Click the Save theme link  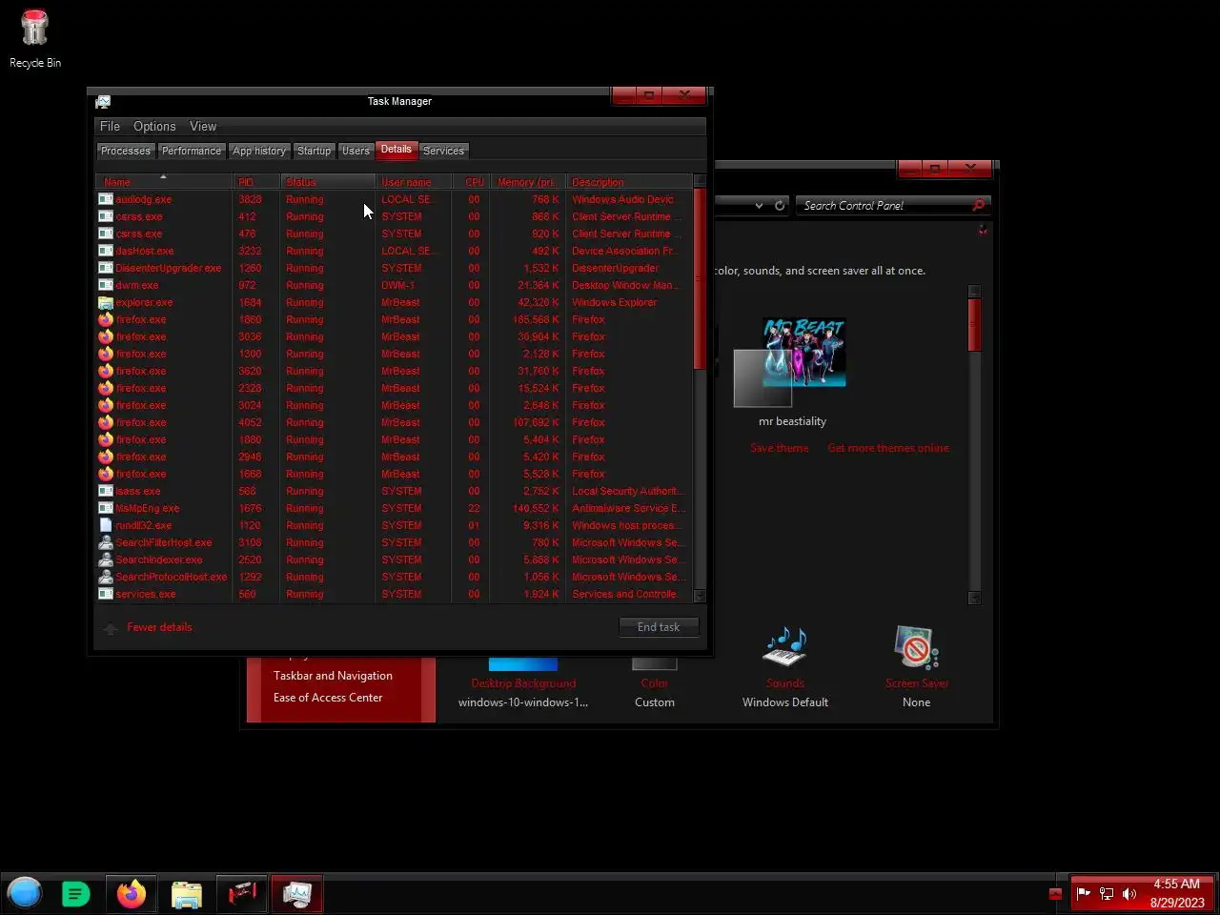pyautogui.click(x=780, y=448)
